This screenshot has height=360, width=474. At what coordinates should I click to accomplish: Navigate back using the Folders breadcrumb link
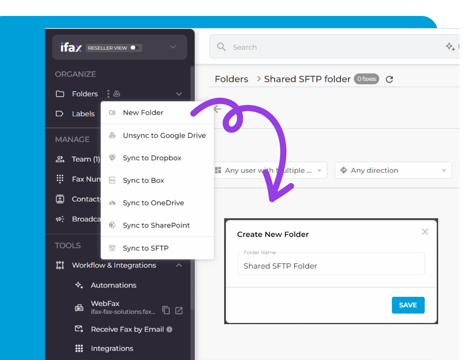coord(231,79)
